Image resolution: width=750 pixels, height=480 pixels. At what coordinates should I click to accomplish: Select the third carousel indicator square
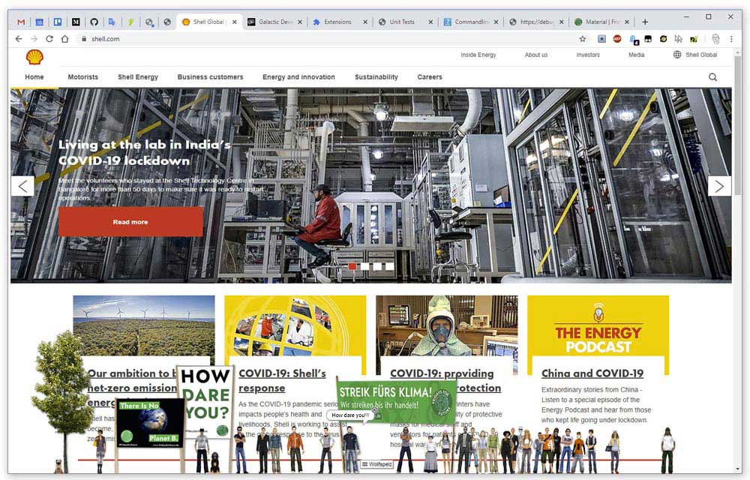click(x=377, y=266)
